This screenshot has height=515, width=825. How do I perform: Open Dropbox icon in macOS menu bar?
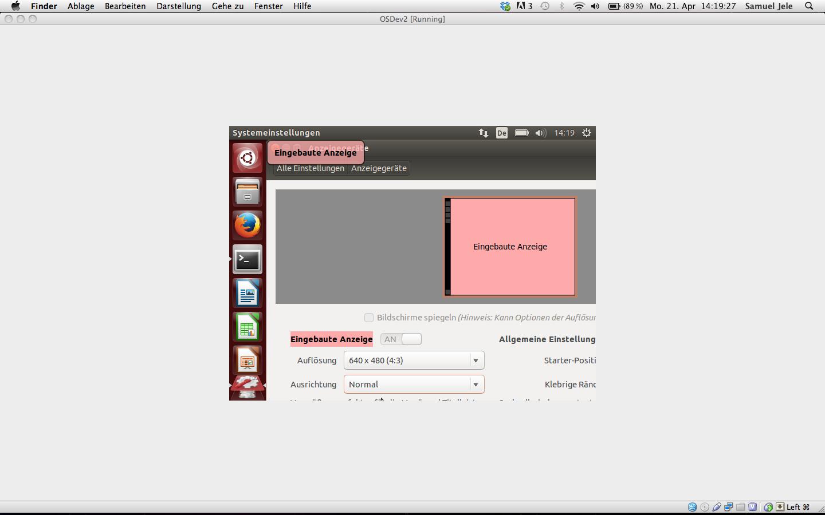coord(505,6)
